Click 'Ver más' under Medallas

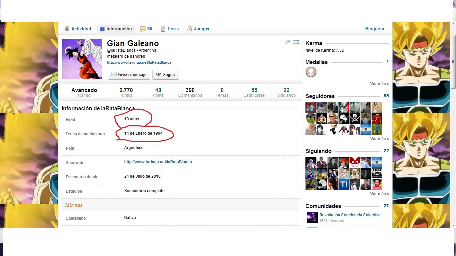[379, 84]
